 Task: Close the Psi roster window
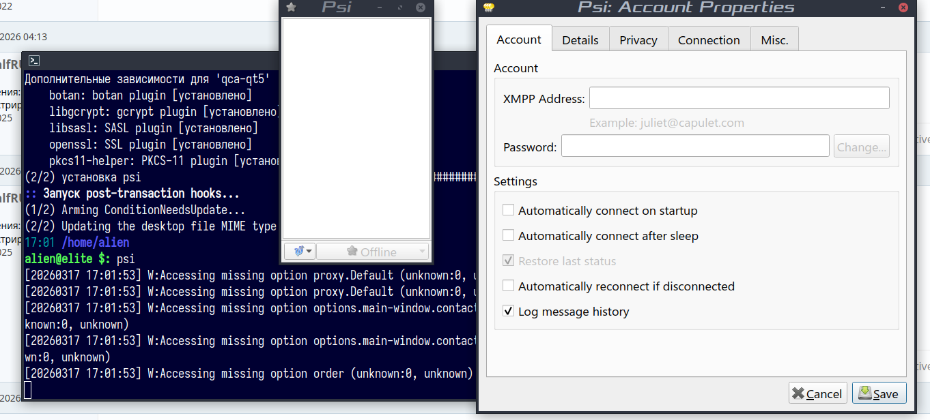421,7
